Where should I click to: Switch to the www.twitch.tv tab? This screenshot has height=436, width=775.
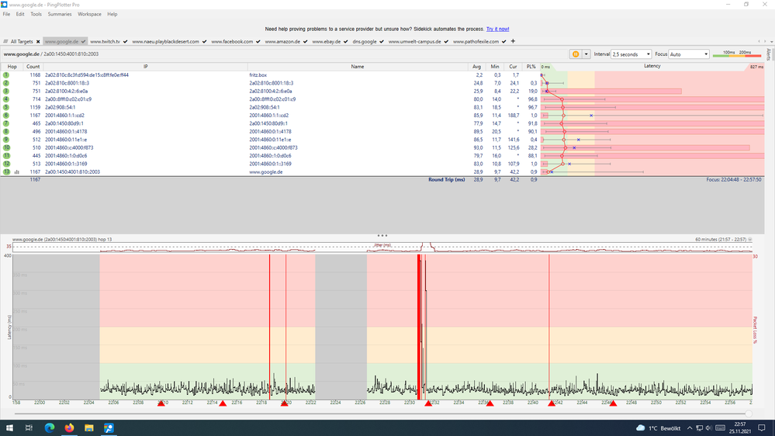click(105, 42)
